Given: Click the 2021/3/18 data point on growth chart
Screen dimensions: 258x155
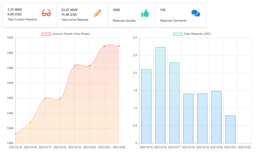Looking at the screenshot, I should (x=60, y=98).
